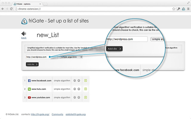The height and width of the screenshot is (119, 191).
Task: Click www.facebook.com site name
Action: (x=41, y=81)
